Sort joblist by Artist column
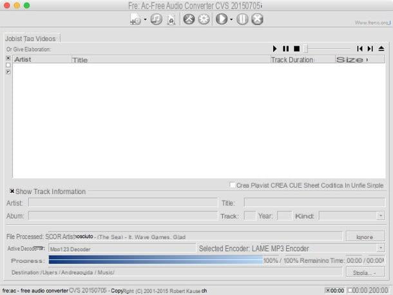The image size is (393, 295). coord(42,60)
